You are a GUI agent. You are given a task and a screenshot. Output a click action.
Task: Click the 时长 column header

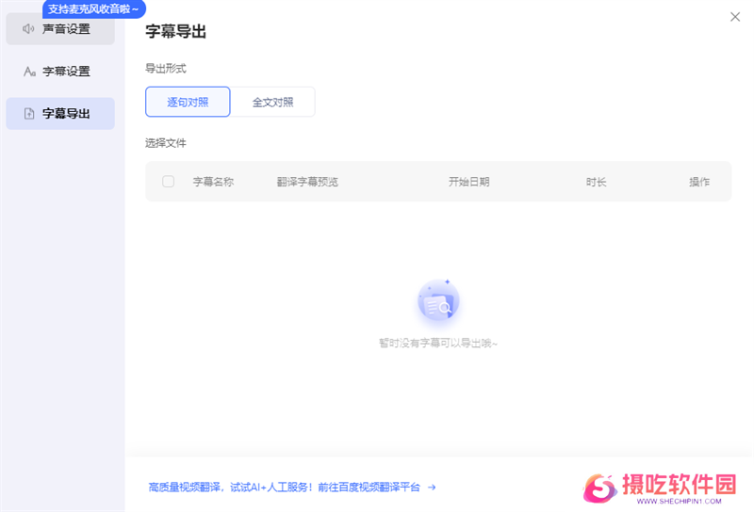[597, 182]
